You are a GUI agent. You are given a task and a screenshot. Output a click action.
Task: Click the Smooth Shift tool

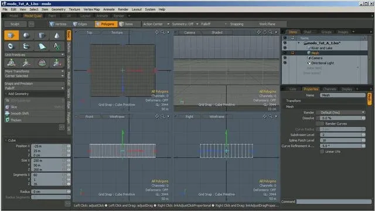35,113
